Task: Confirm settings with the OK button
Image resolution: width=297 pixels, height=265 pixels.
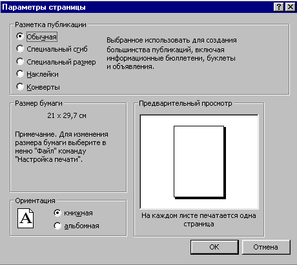Action: 214,247
